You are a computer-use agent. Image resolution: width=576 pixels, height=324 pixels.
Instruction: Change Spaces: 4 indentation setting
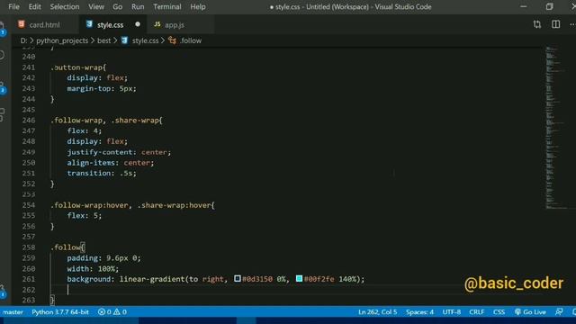(x=419, y=312)
